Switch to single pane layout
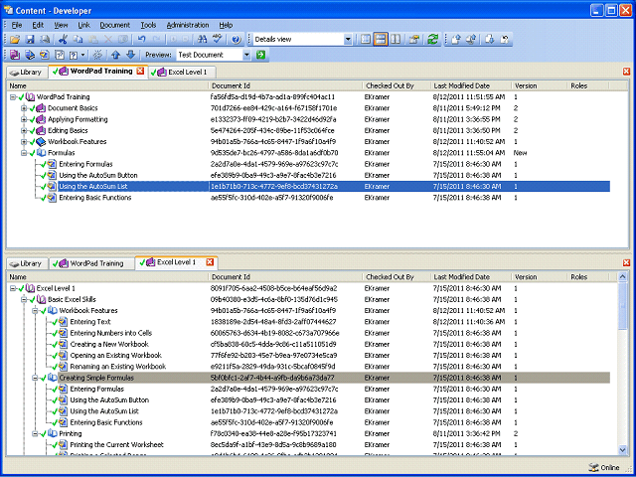Image resolution: width=636 pixels, height=477 pixels. tap(366, 40)
